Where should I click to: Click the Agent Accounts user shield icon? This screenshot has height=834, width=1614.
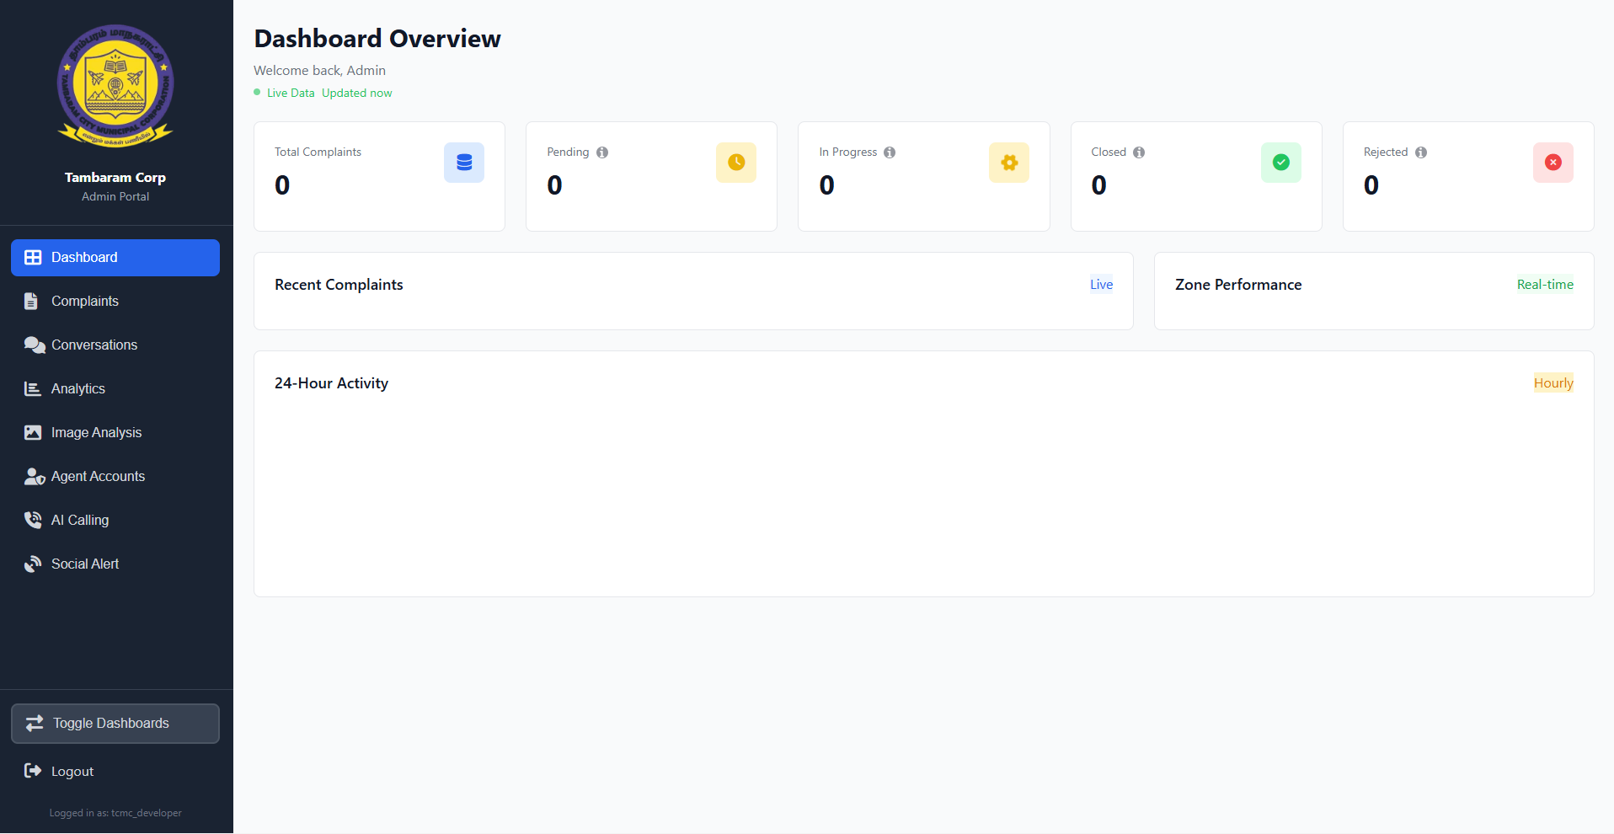[35, 477]
